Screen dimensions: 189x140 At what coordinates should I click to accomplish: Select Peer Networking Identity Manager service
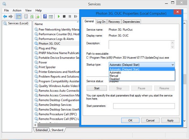[57, 29]
